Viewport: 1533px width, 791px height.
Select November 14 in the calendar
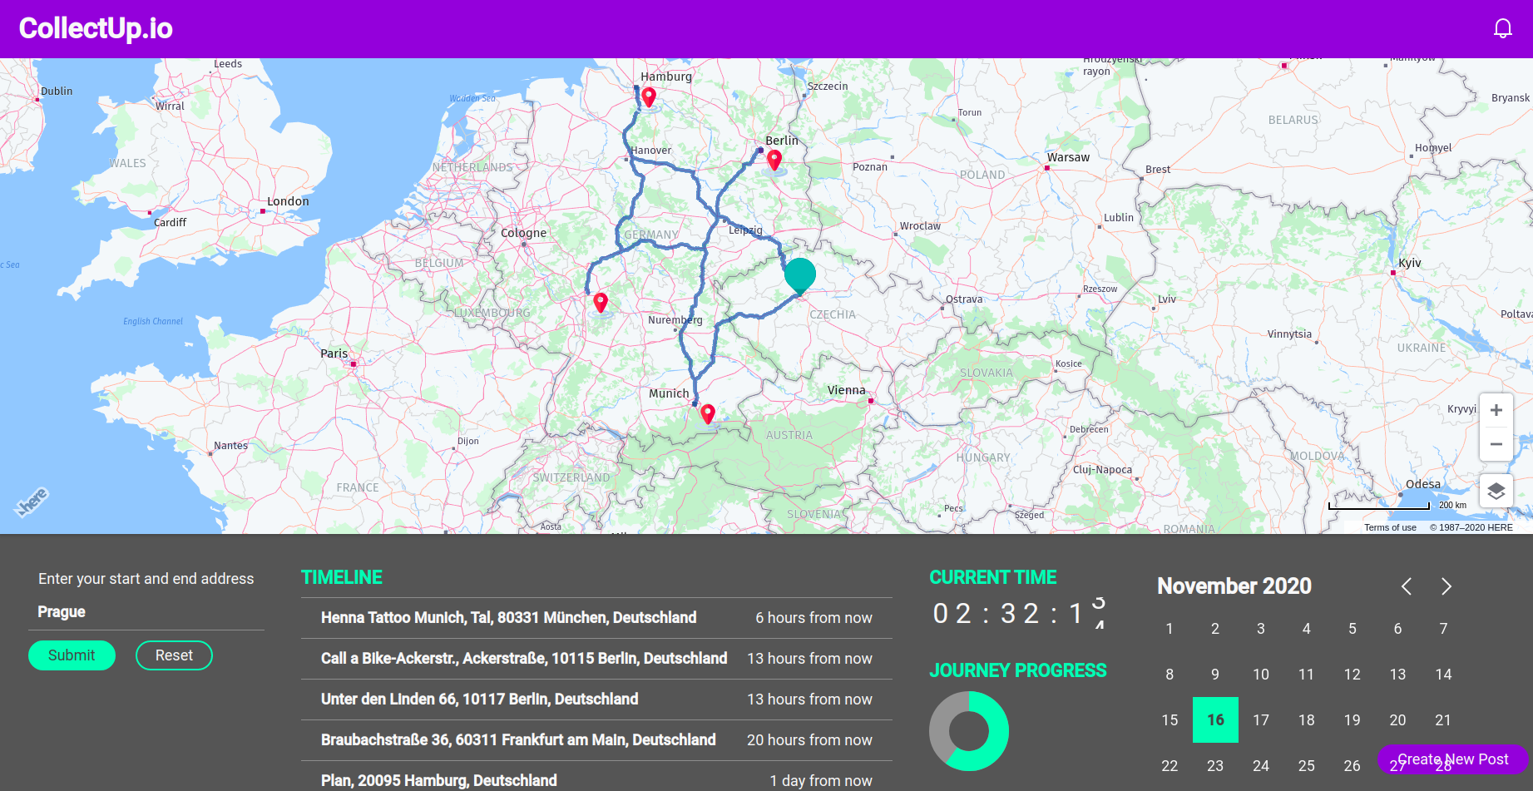pos(1443,675)
